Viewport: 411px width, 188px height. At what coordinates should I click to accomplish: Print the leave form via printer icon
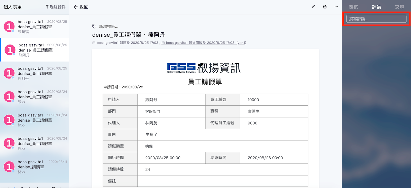pos(325,7)
